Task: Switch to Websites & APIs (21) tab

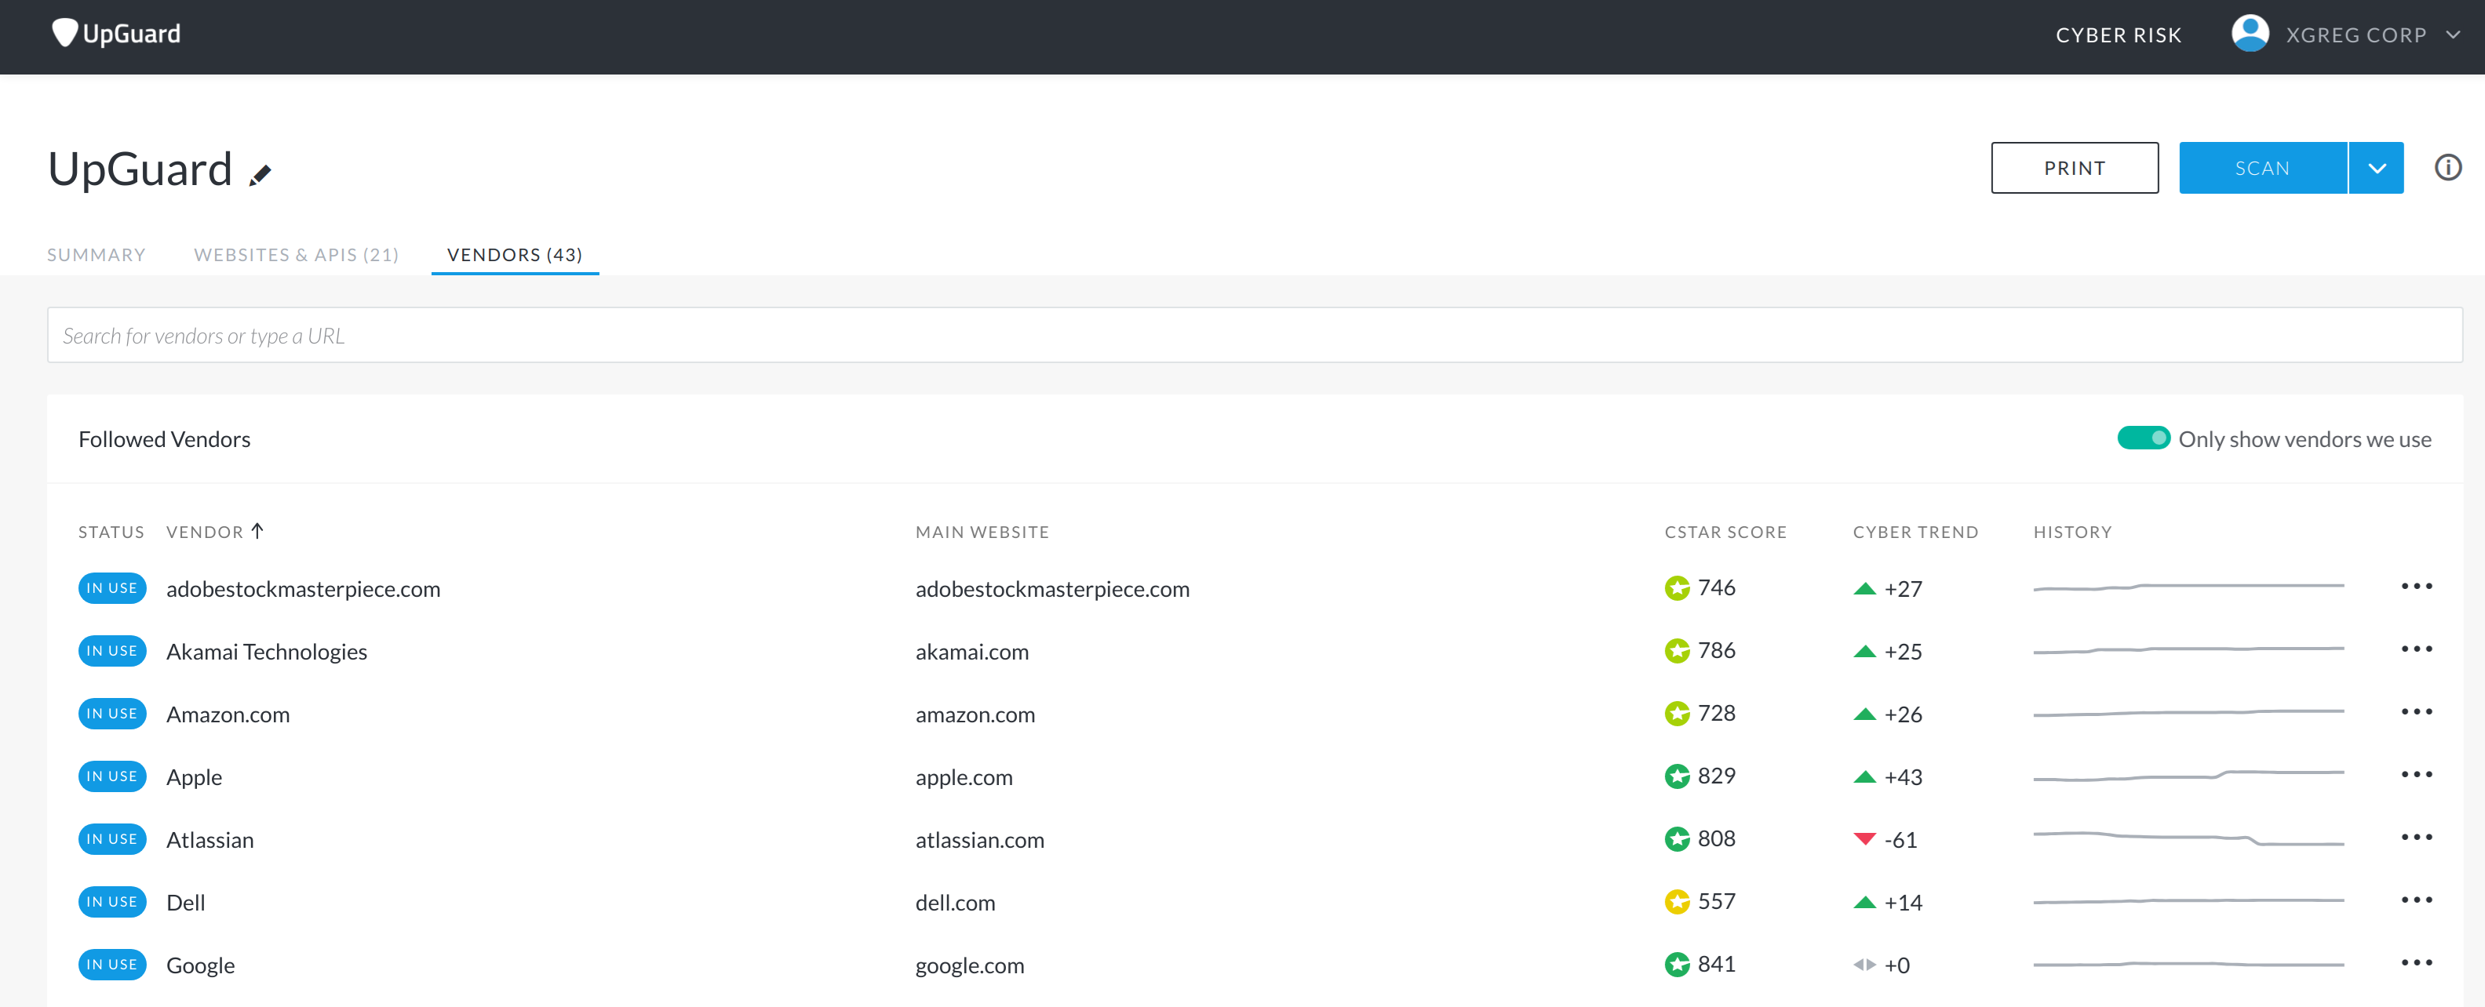Action: (x=296, y=255)
